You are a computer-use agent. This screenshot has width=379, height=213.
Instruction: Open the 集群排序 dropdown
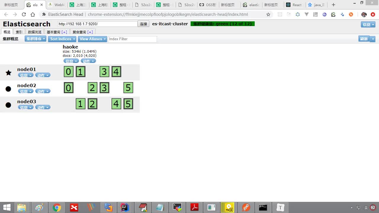36,39
